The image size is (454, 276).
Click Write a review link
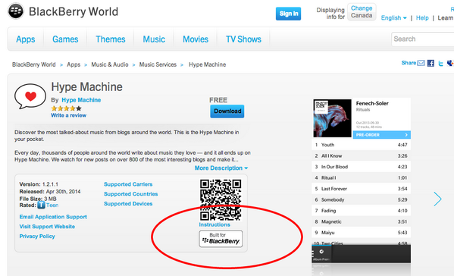pyautogui.click(x=69, y=115)
